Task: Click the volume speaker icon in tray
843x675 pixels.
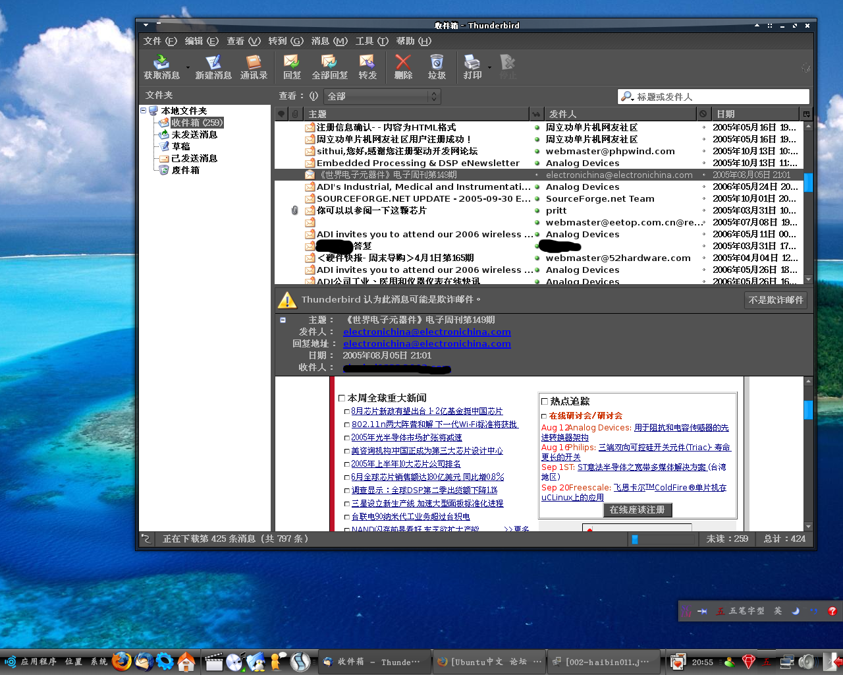Action: click(x=807, y=661)
